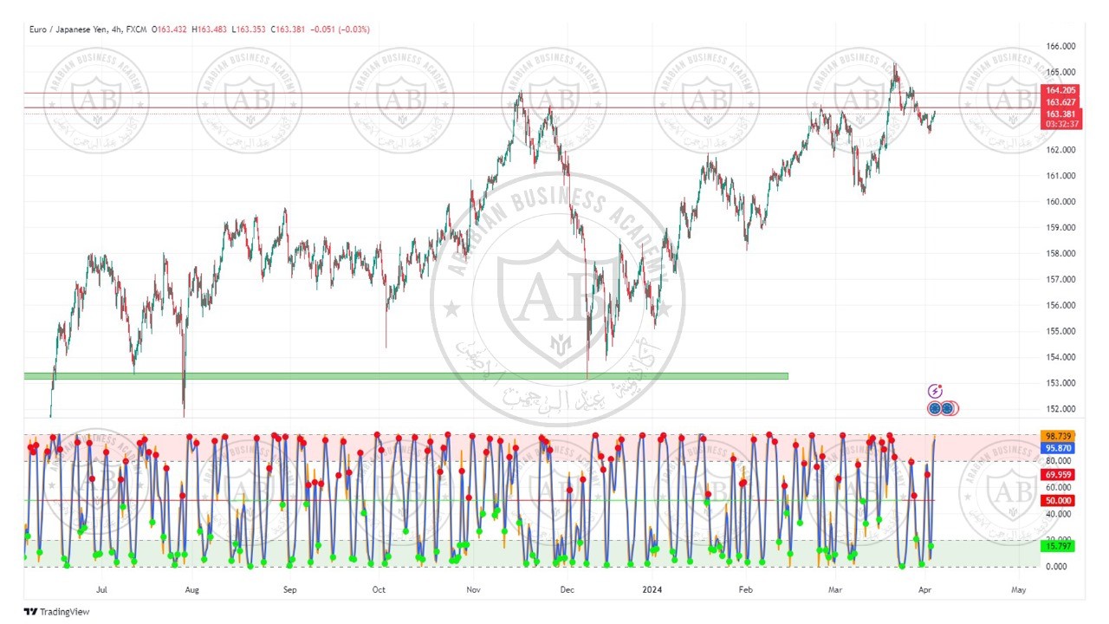
Task: Click the Apr label on the time axis
Action: click(x=924, y=590)
